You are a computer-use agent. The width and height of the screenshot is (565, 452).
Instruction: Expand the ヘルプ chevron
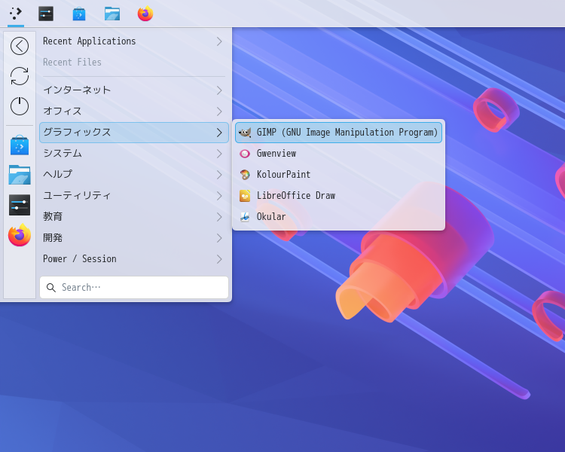[x=219, y=175]
